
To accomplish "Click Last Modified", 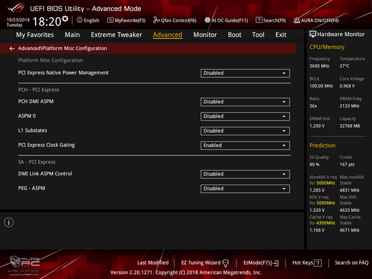I will (x=153, y=263).
